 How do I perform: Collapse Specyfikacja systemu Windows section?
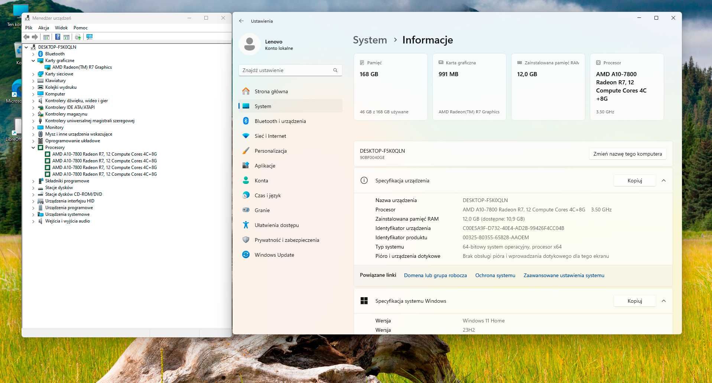[x=664, y=301]
